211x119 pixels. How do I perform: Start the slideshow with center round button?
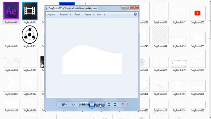(92, 104)
